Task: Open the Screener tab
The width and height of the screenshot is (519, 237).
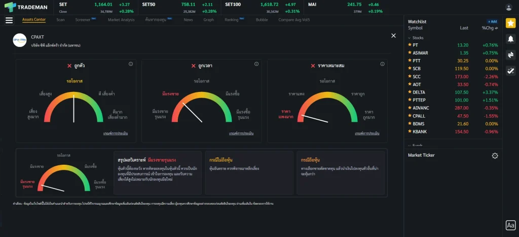Action: coord(83,20)
